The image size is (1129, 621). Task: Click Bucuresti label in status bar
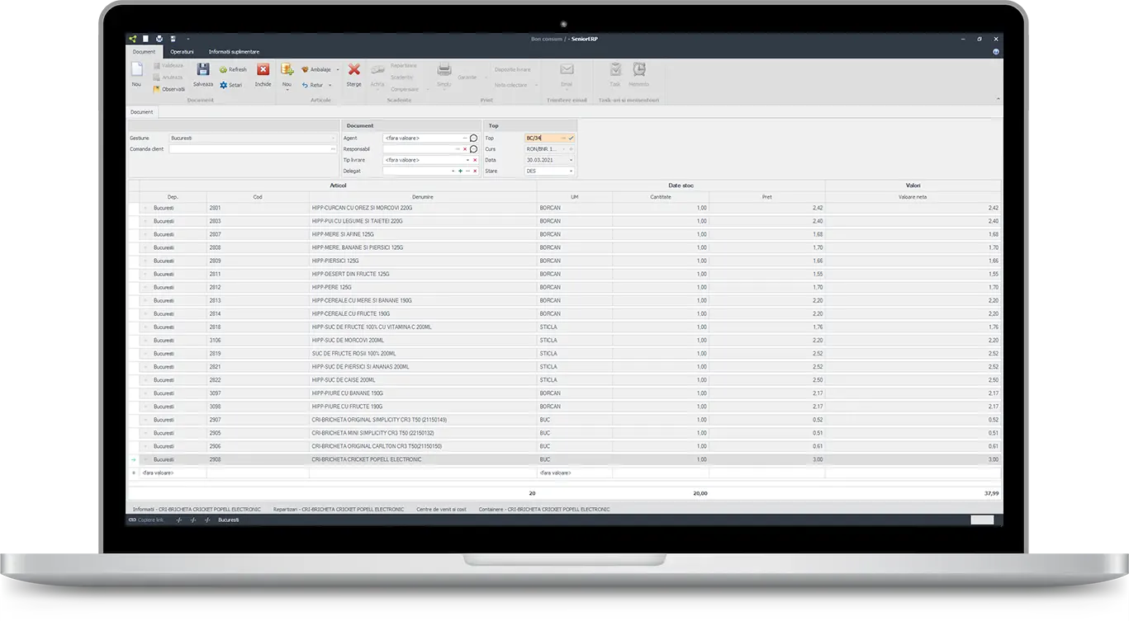pyautogui.click(x=229, y=520)
